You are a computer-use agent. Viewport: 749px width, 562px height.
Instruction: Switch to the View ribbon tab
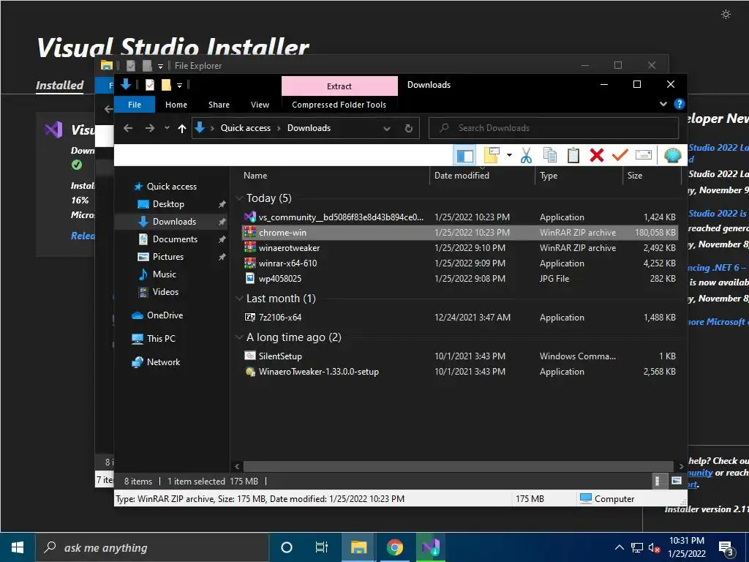tap(260, 105)
